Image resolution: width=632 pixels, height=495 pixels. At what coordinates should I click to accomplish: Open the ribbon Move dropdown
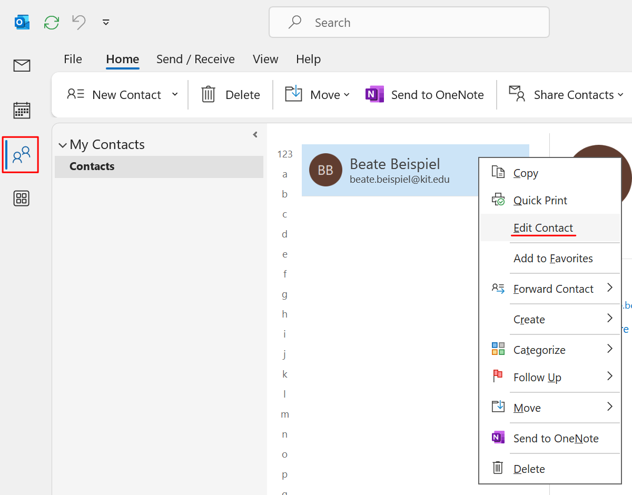pos(318,95)
